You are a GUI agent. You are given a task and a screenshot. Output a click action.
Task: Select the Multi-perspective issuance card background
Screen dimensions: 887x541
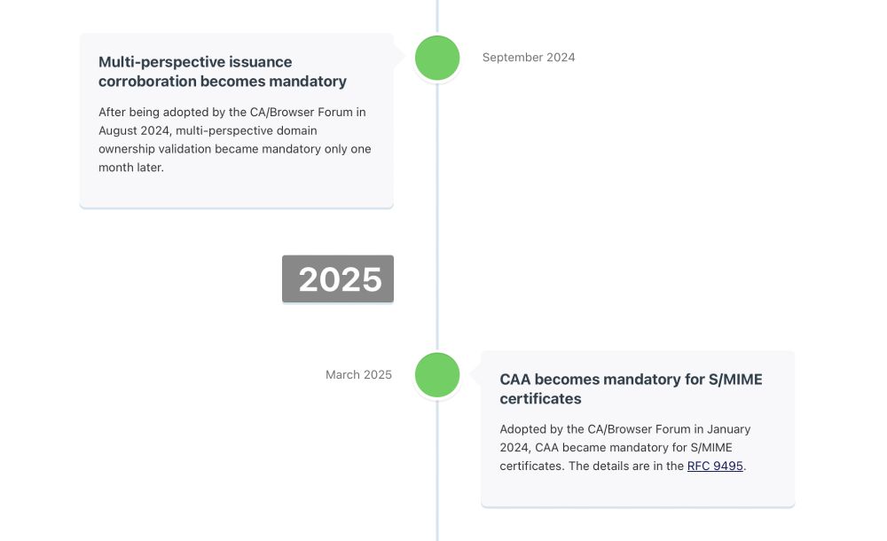[237, 192]
